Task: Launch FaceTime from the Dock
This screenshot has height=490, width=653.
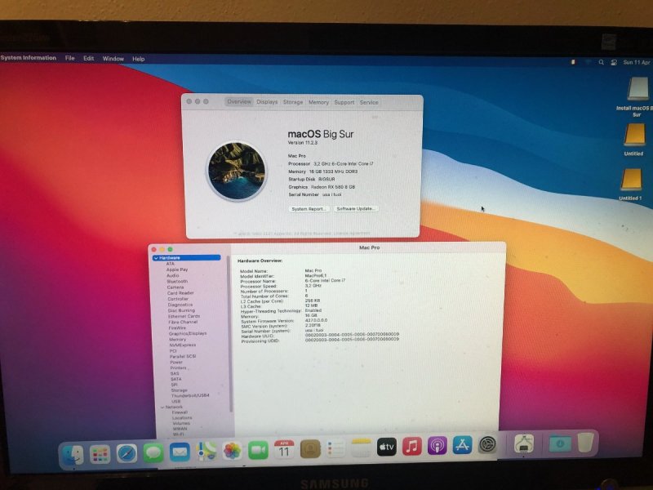Action: (x=258, y=450)
